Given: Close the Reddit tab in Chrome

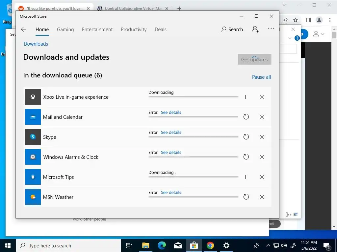Looking at the screenshot, I should click(88, 9).
